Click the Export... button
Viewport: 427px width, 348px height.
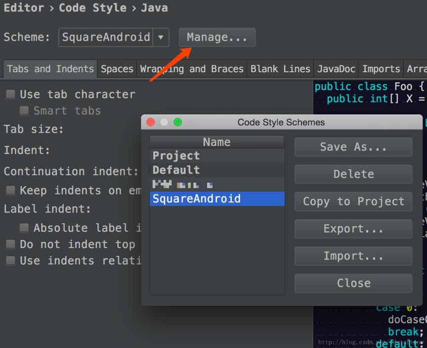pyautogui.click(x=353, y=229)
